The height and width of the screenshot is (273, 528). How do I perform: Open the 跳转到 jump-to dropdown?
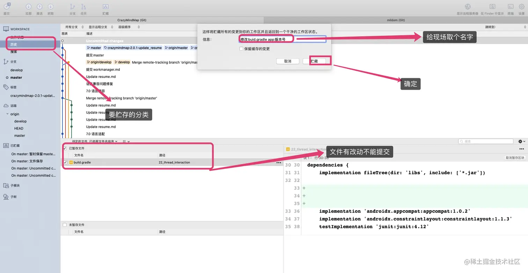coord(505,27)
